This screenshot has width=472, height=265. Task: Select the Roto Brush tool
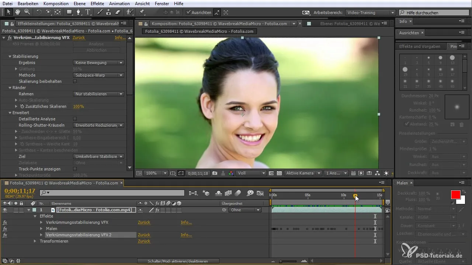coord(130,12)
